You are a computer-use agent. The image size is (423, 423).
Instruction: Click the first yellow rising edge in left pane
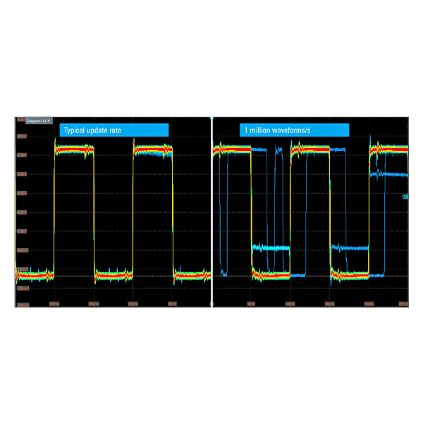(x=54, y=211)
